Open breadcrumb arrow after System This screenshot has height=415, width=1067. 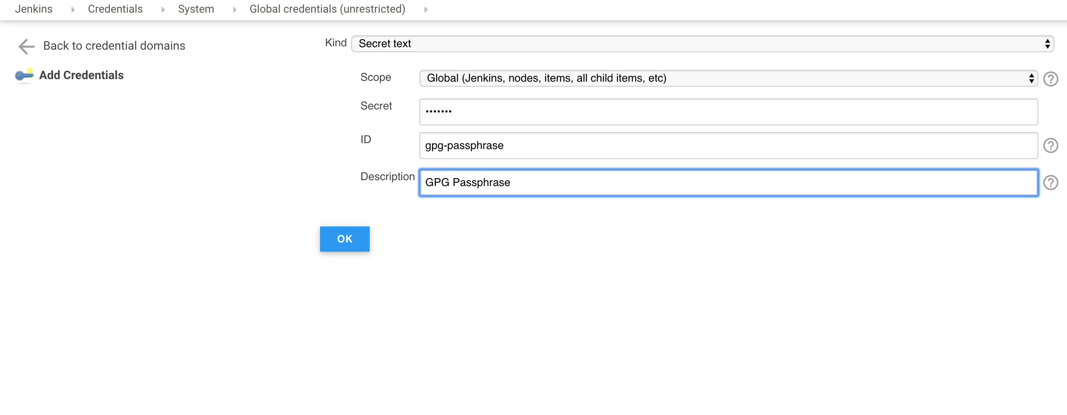click(x=235, y=10)
